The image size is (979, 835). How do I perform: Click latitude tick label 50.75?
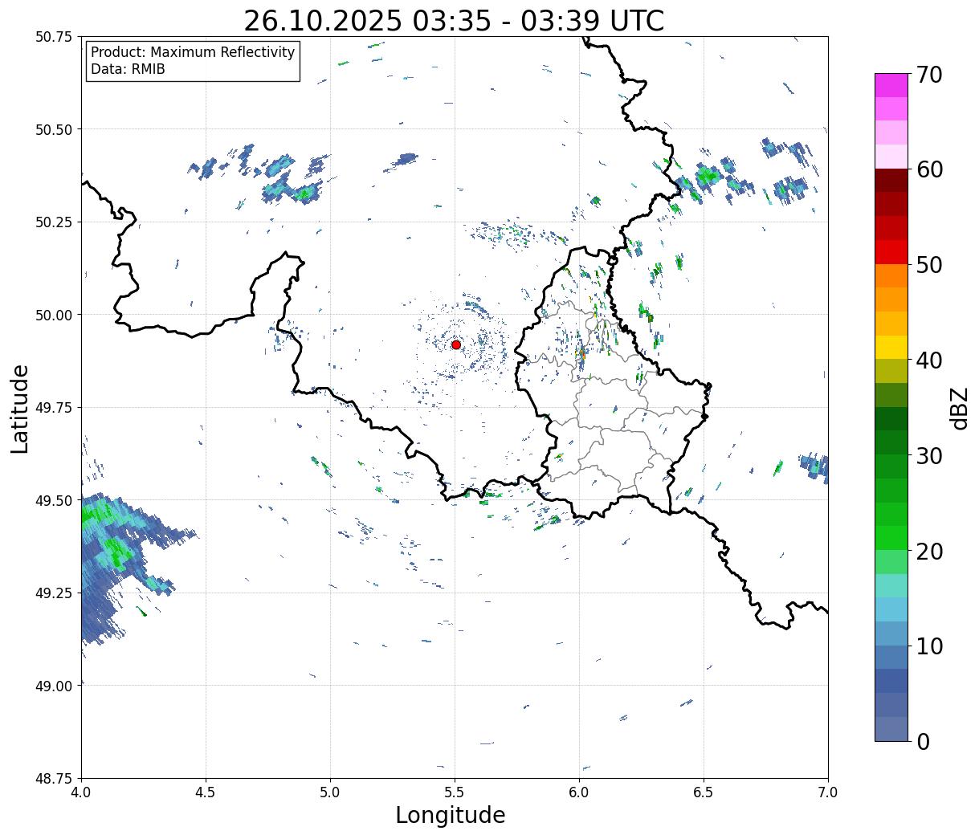tap(53, 37)
